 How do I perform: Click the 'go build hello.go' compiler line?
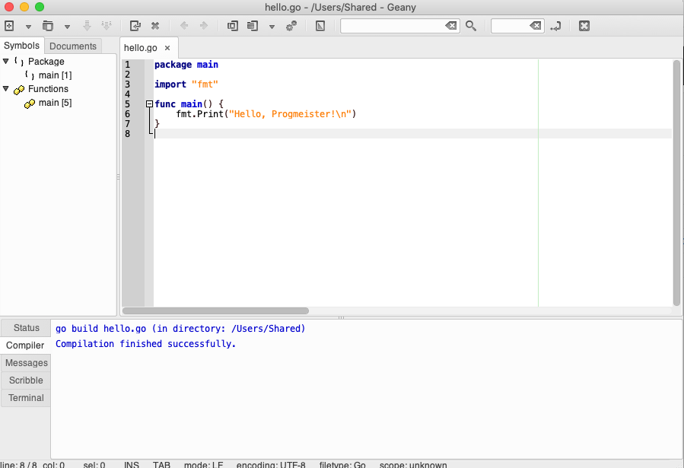point(180,329)
